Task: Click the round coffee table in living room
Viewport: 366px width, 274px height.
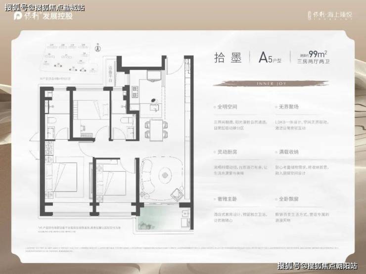Action: [x=165, y=175]
